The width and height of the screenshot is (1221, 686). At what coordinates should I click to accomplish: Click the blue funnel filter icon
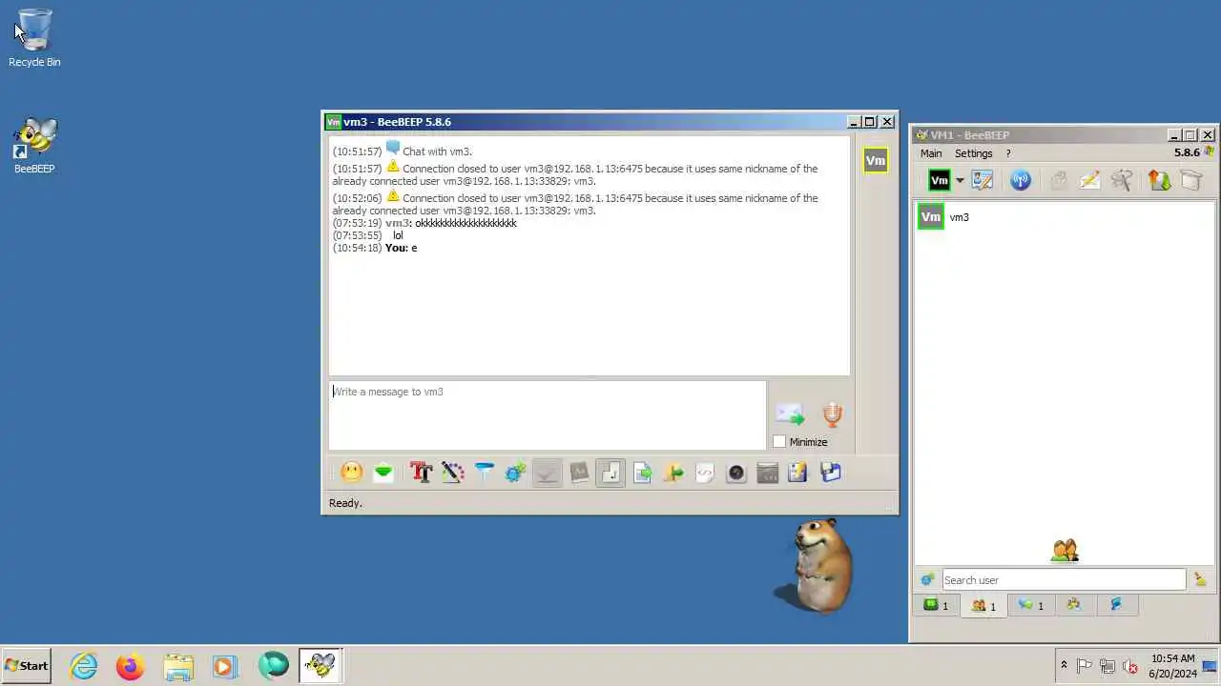tap(485, 473)
